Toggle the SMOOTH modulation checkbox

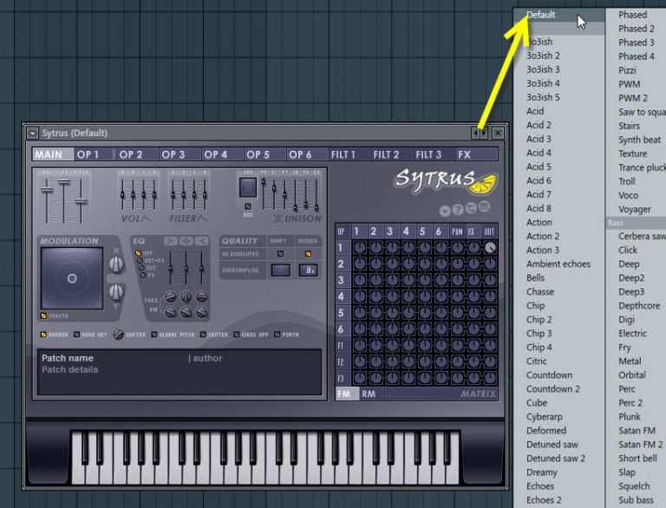pos(43,316)
